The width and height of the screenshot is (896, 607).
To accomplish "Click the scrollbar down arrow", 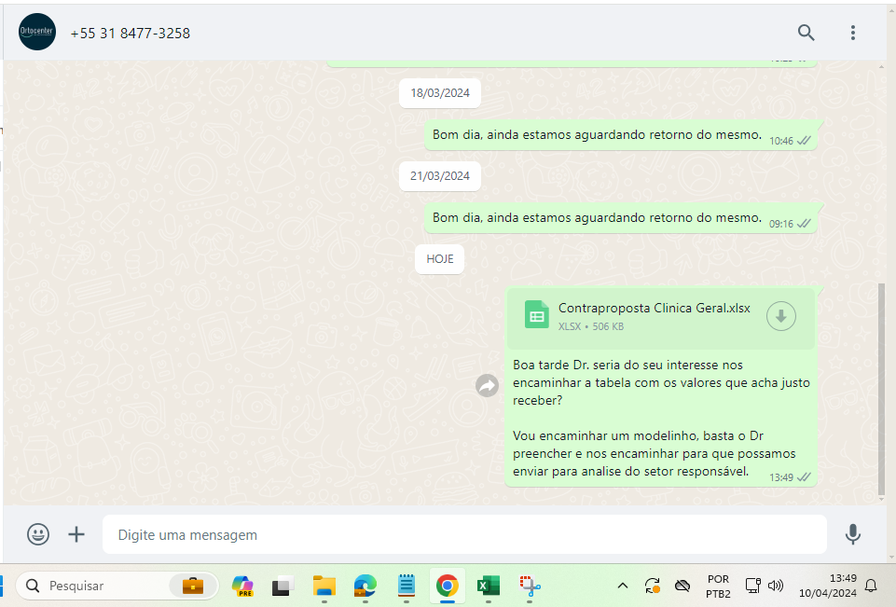I will click(x=881, y=500).
